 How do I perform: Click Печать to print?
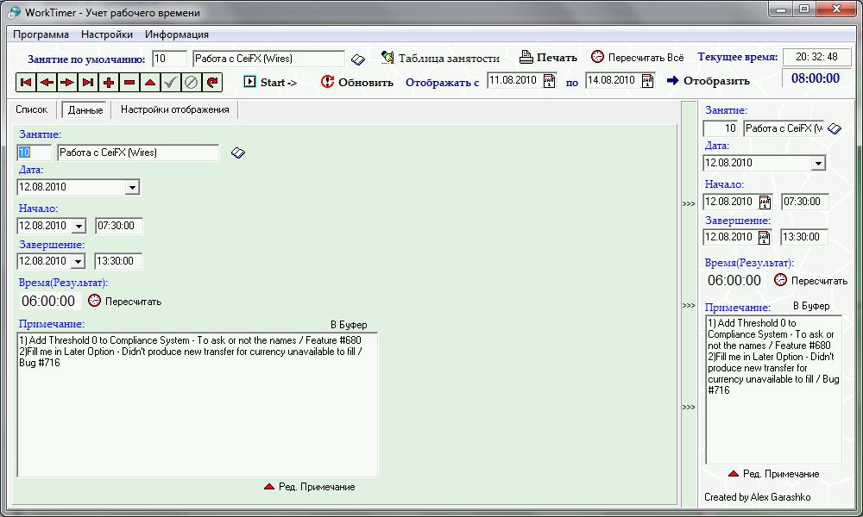[x=548, y=58]
